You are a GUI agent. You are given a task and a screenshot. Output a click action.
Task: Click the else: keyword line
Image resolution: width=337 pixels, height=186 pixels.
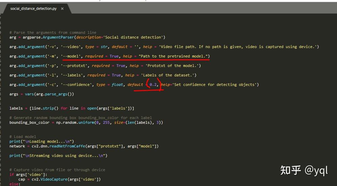[x=15, y=184]
